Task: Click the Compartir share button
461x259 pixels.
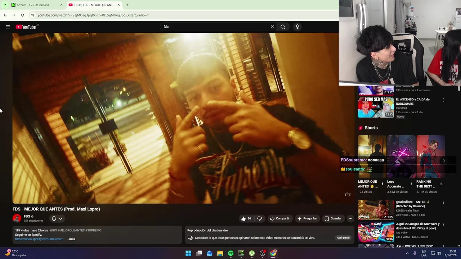Action: 279,218
